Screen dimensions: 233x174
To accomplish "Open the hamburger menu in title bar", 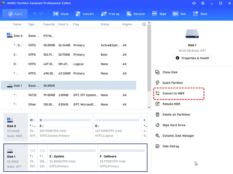I will (203, 3).
